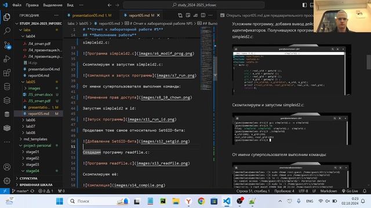
Task: Open File Explorer from the taskbar
Action: point(176,201)
